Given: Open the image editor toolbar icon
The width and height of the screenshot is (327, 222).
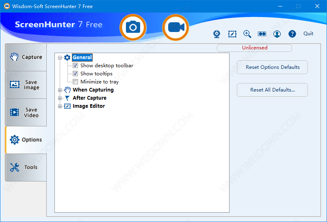Looking at the screenshot, I should click(232, 34).
